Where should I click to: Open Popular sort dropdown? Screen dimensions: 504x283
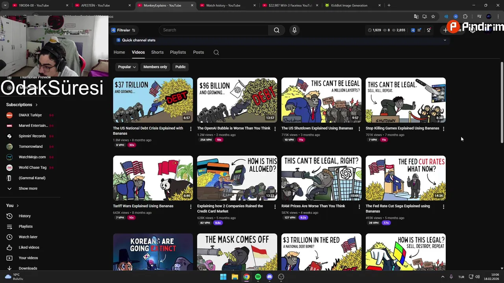(127, 67)
